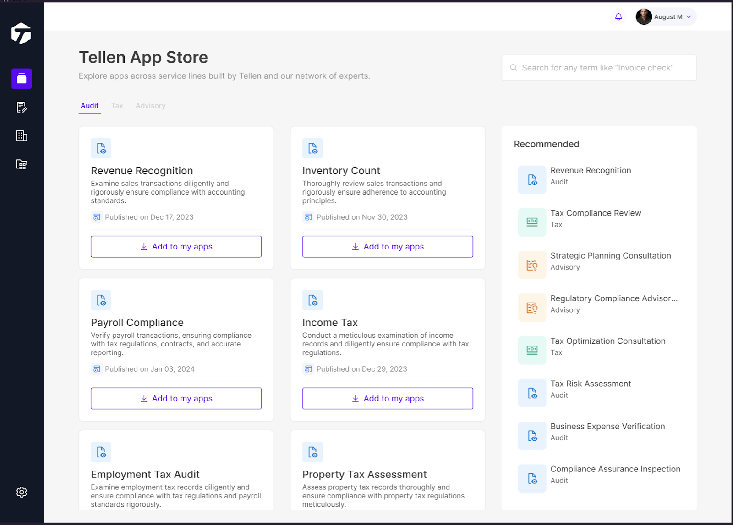Click recommended Strategic Planning Consultation icon
Viewport: 733px width, 525px height.
coord(532,265)
